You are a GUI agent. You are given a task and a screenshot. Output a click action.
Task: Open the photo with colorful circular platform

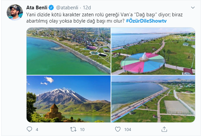tap(153, 51)
